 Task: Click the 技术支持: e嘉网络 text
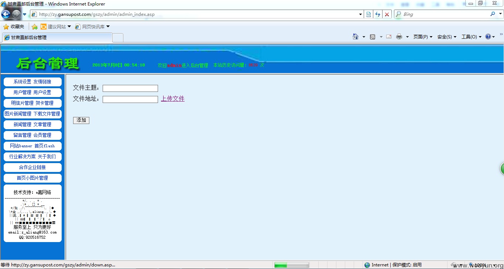pos(32,193)
